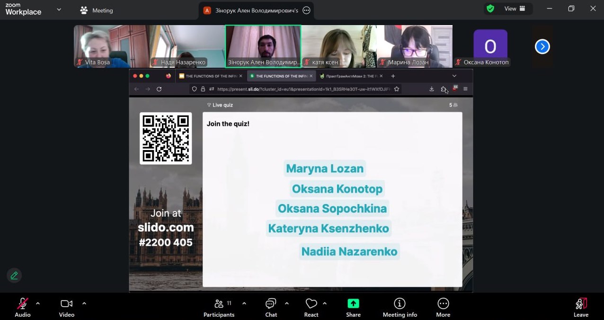Click the Firefox logo icon in shared browser
Screen dimensions: 604x320
pos(169,76)
